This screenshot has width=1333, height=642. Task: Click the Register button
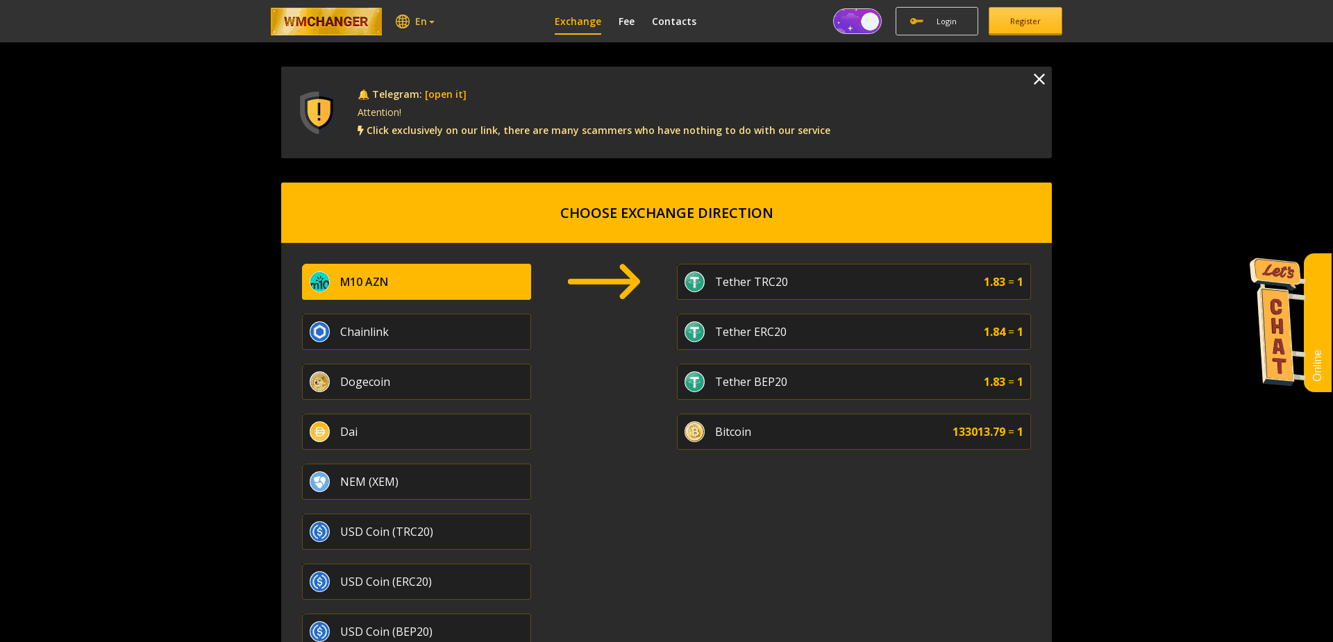click(x=1025, y=21)
